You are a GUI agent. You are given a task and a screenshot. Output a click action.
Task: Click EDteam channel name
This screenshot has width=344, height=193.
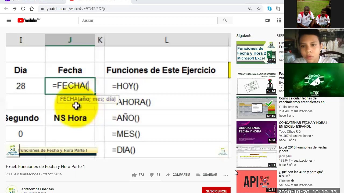285,181
